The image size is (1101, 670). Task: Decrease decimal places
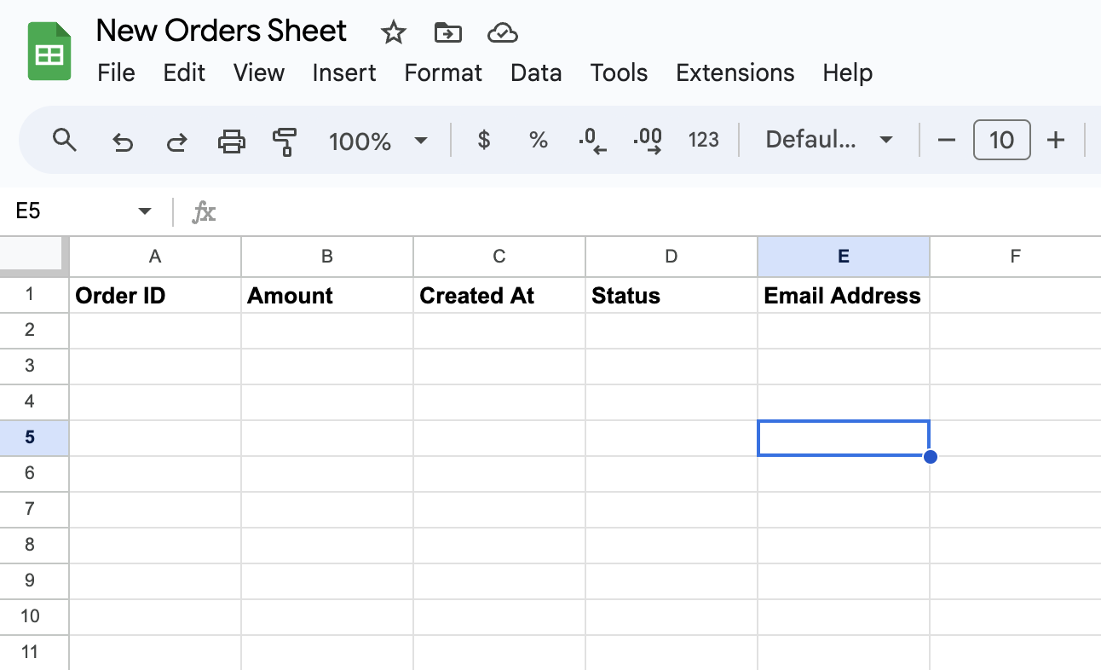(592, 141)
